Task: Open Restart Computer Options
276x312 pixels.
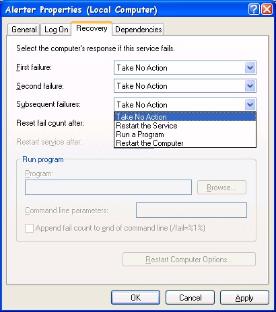Action: pyautogui.click(x=189, y=260)
